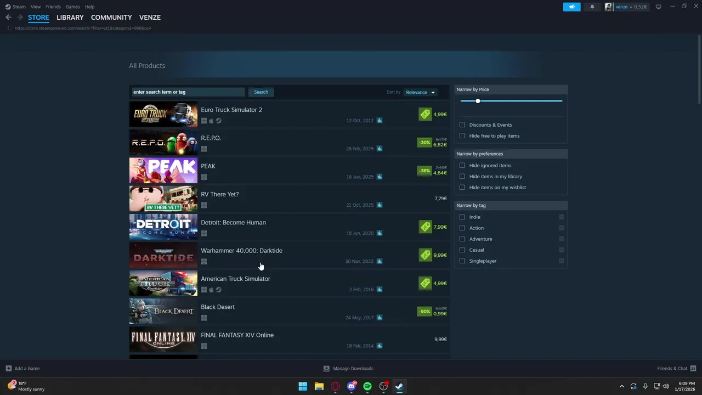Show hidden system tray icons chevron
Screen dimensions: 702x395
(x=621, y=386)
